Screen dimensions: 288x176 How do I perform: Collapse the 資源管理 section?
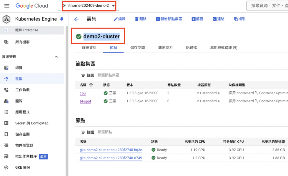coord(56,57)
